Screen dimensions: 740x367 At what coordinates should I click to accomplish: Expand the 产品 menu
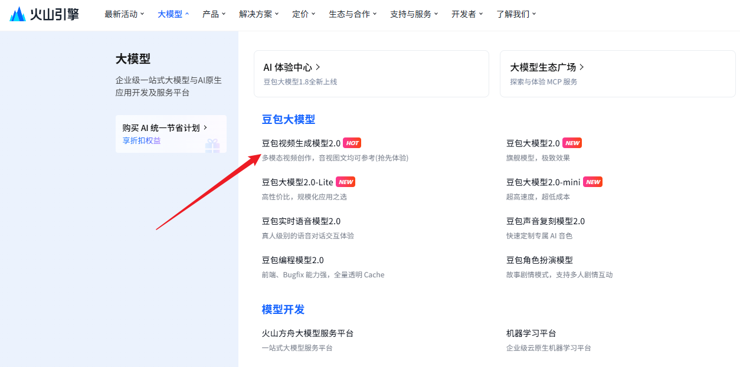point(214,14)
